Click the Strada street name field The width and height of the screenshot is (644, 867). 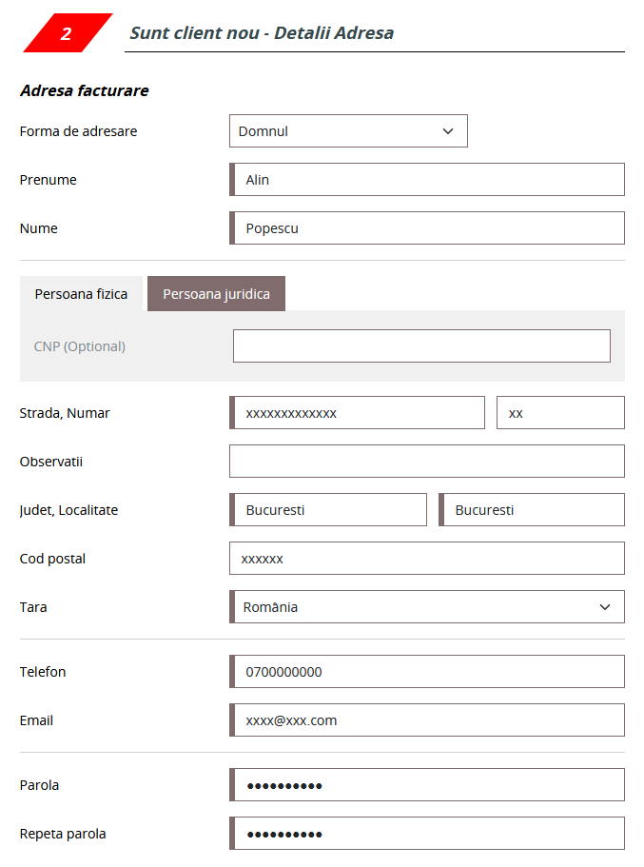(x=358, y=413)
